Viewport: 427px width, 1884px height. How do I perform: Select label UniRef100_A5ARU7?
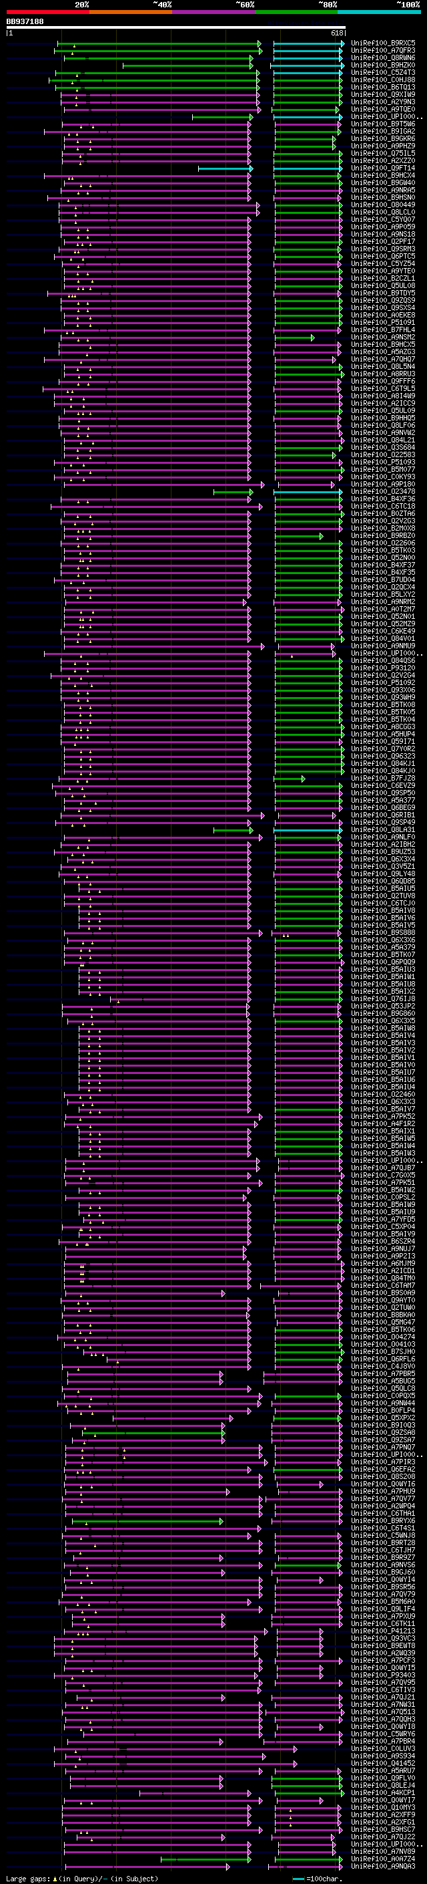pyautogui.click(x=383, y=1770)
